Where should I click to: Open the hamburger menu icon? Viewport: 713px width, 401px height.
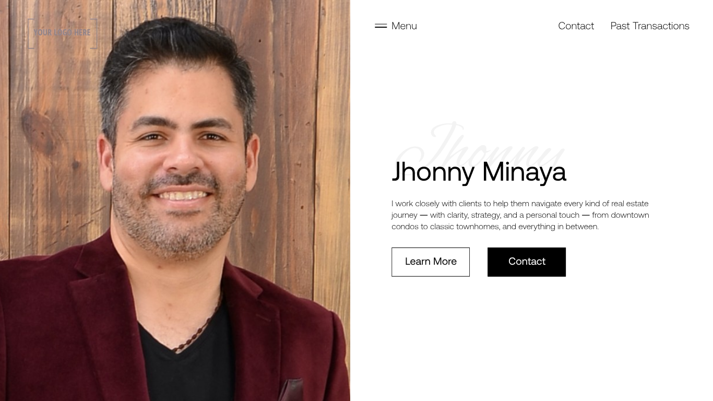pyautogui.click(x=381, y=26)
